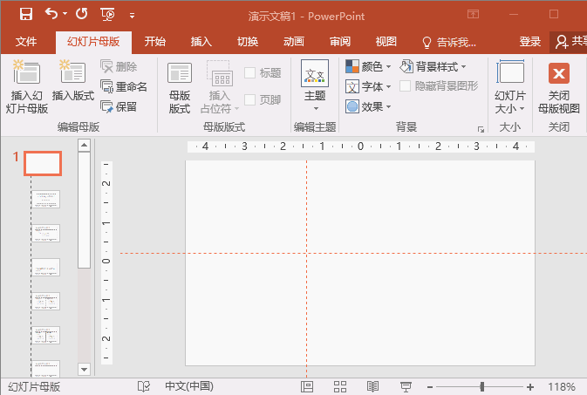Click zoom in plus button

point(530,387)
